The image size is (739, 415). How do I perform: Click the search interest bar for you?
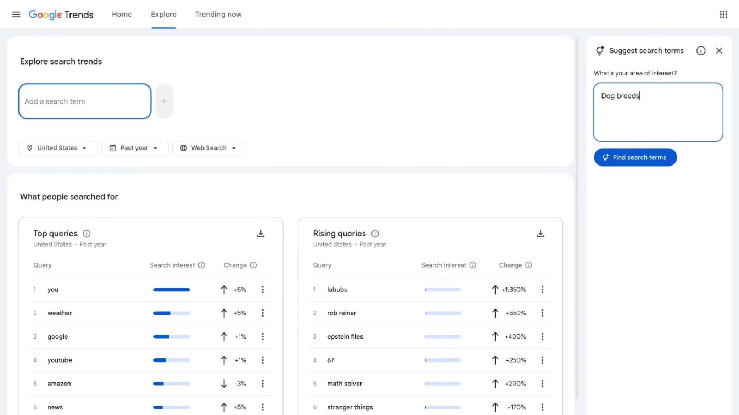click(171, 290)
